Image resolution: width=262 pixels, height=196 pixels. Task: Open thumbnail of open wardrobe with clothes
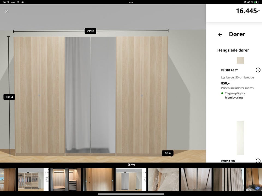tap(33, 180)
